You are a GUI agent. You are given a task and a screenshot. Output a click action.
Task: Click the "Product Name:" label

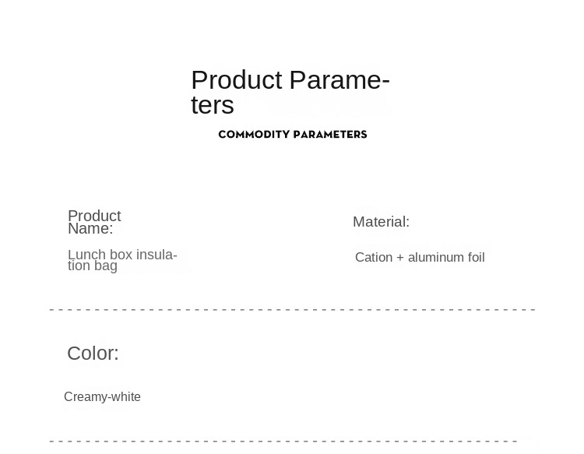point(94,222)
